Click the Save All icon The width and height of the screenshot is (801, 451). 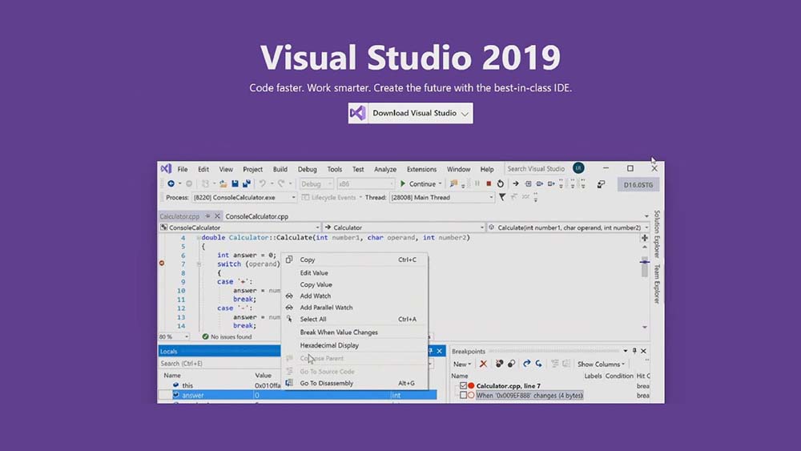click(247, 183)
